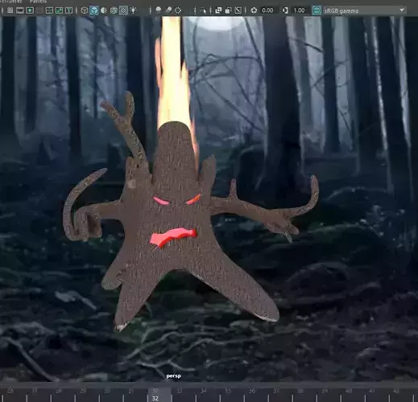Toggle the textured display checker icon
418x402 pixels.
tap(123, 10)
